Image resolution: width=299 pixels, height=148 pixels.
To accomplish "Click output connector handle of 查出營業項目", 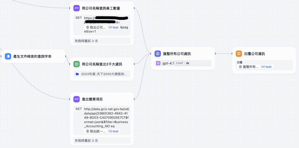I will 134,99.
